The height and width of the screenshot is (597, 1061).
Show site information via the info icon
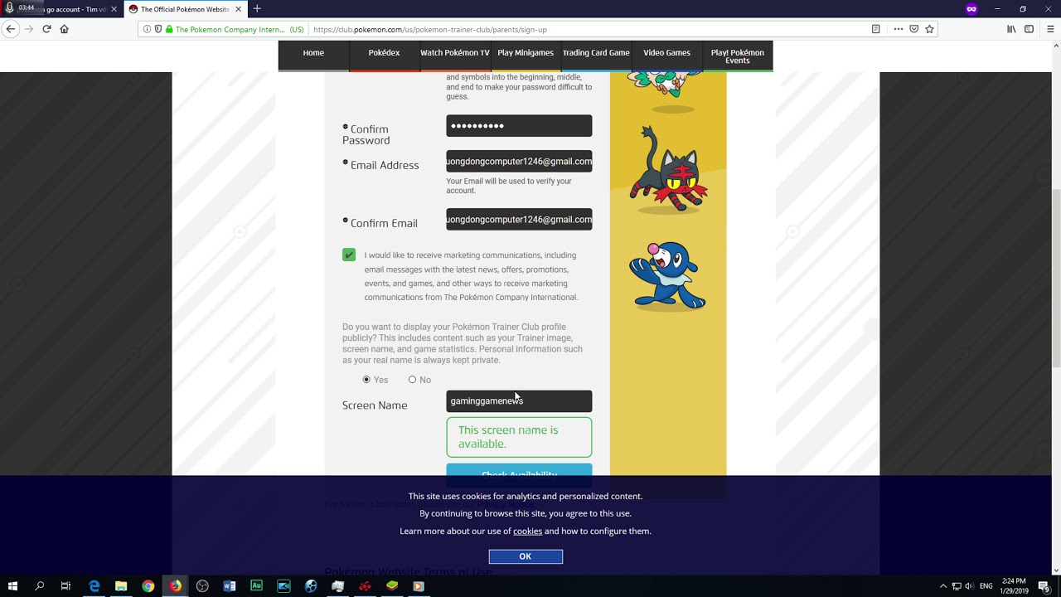148,29
